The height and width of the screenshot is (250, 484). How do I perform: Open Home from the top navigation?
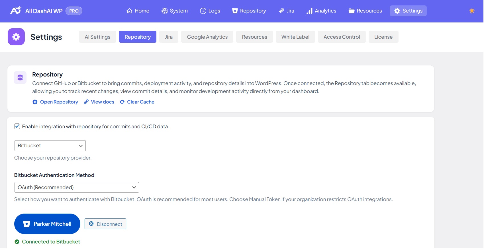click(x=138, y=11)
